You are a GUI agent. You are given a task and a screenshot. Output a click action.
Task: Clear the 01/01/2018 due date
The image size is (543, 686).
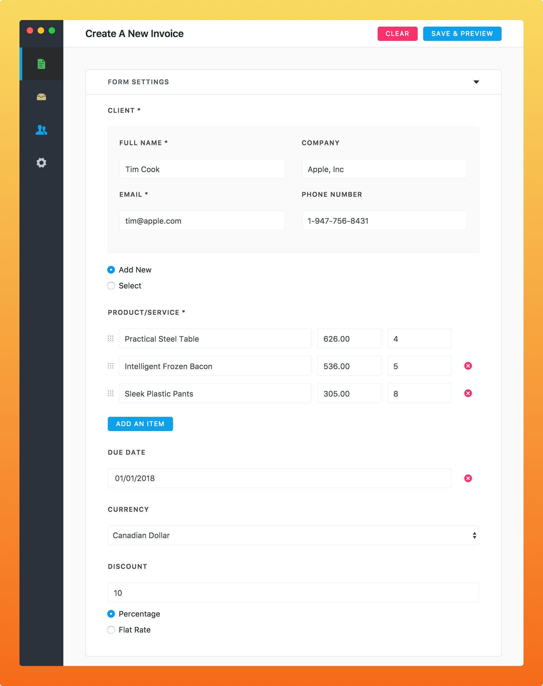coord(468,478)
